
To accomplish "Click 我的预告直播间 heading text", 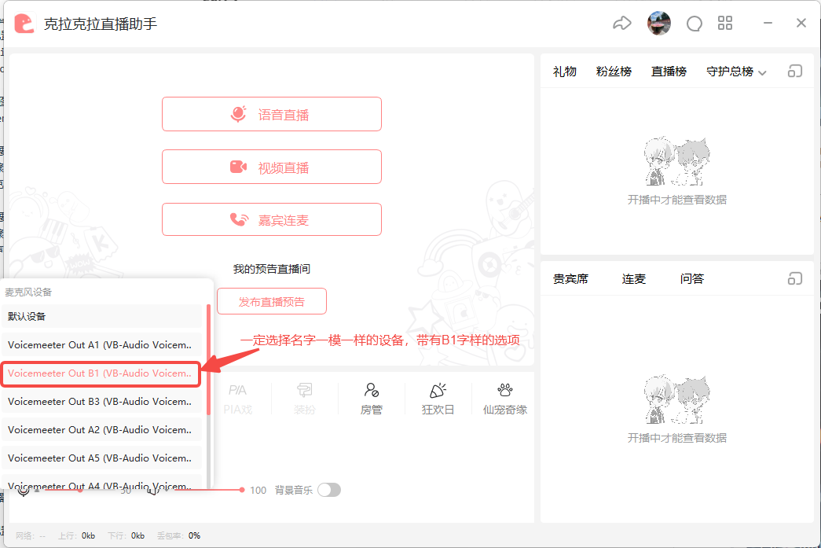I will [272, 269].
